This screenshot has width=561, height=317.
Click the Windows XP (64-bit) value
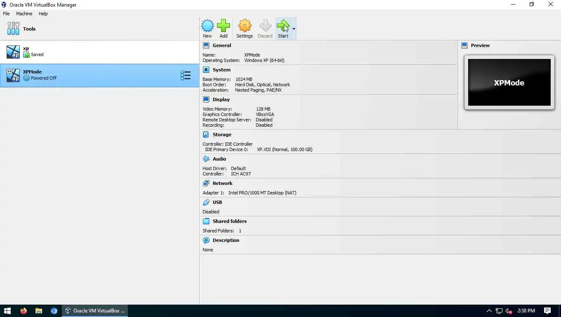click(264, 60)
